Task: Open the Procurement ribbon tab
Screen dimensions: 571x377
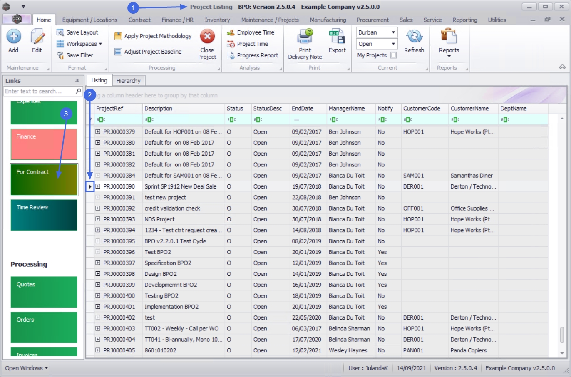Action: [x=372, y=20]
